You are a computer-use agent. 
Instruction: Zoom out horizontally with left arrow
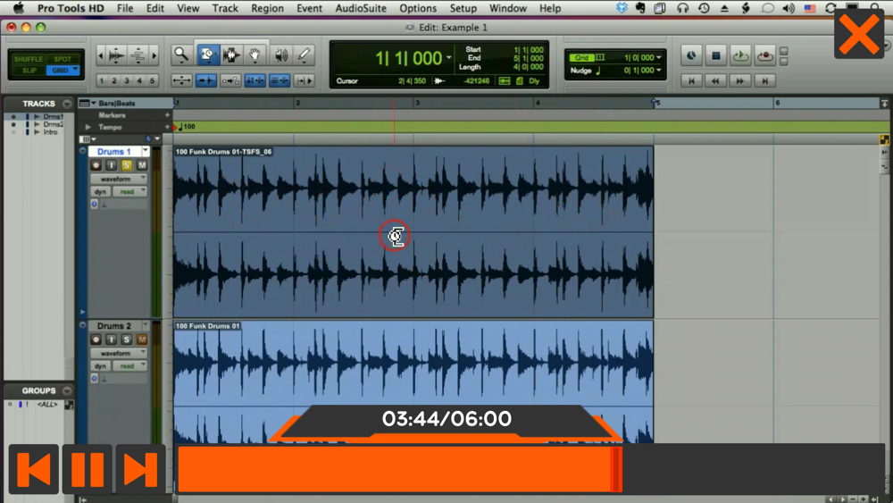click(101, 55)
